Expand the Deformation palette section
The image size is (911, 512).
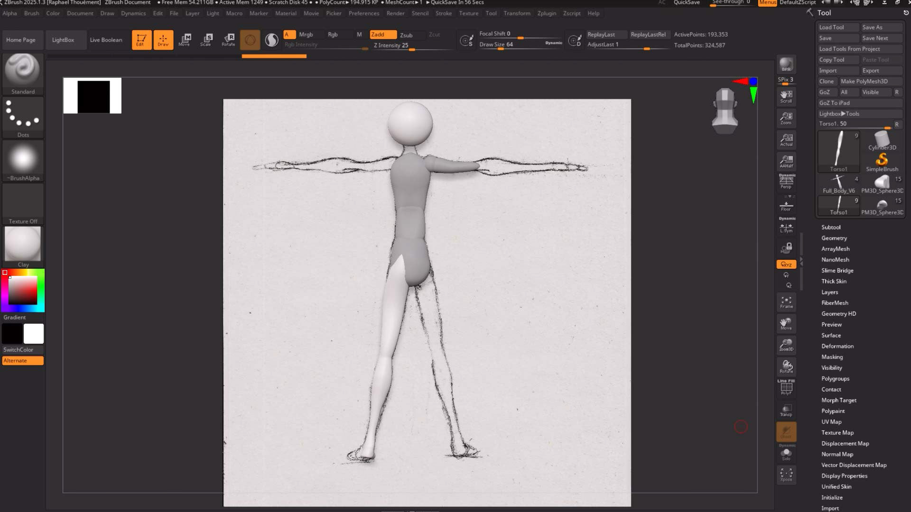pos(837,347)
